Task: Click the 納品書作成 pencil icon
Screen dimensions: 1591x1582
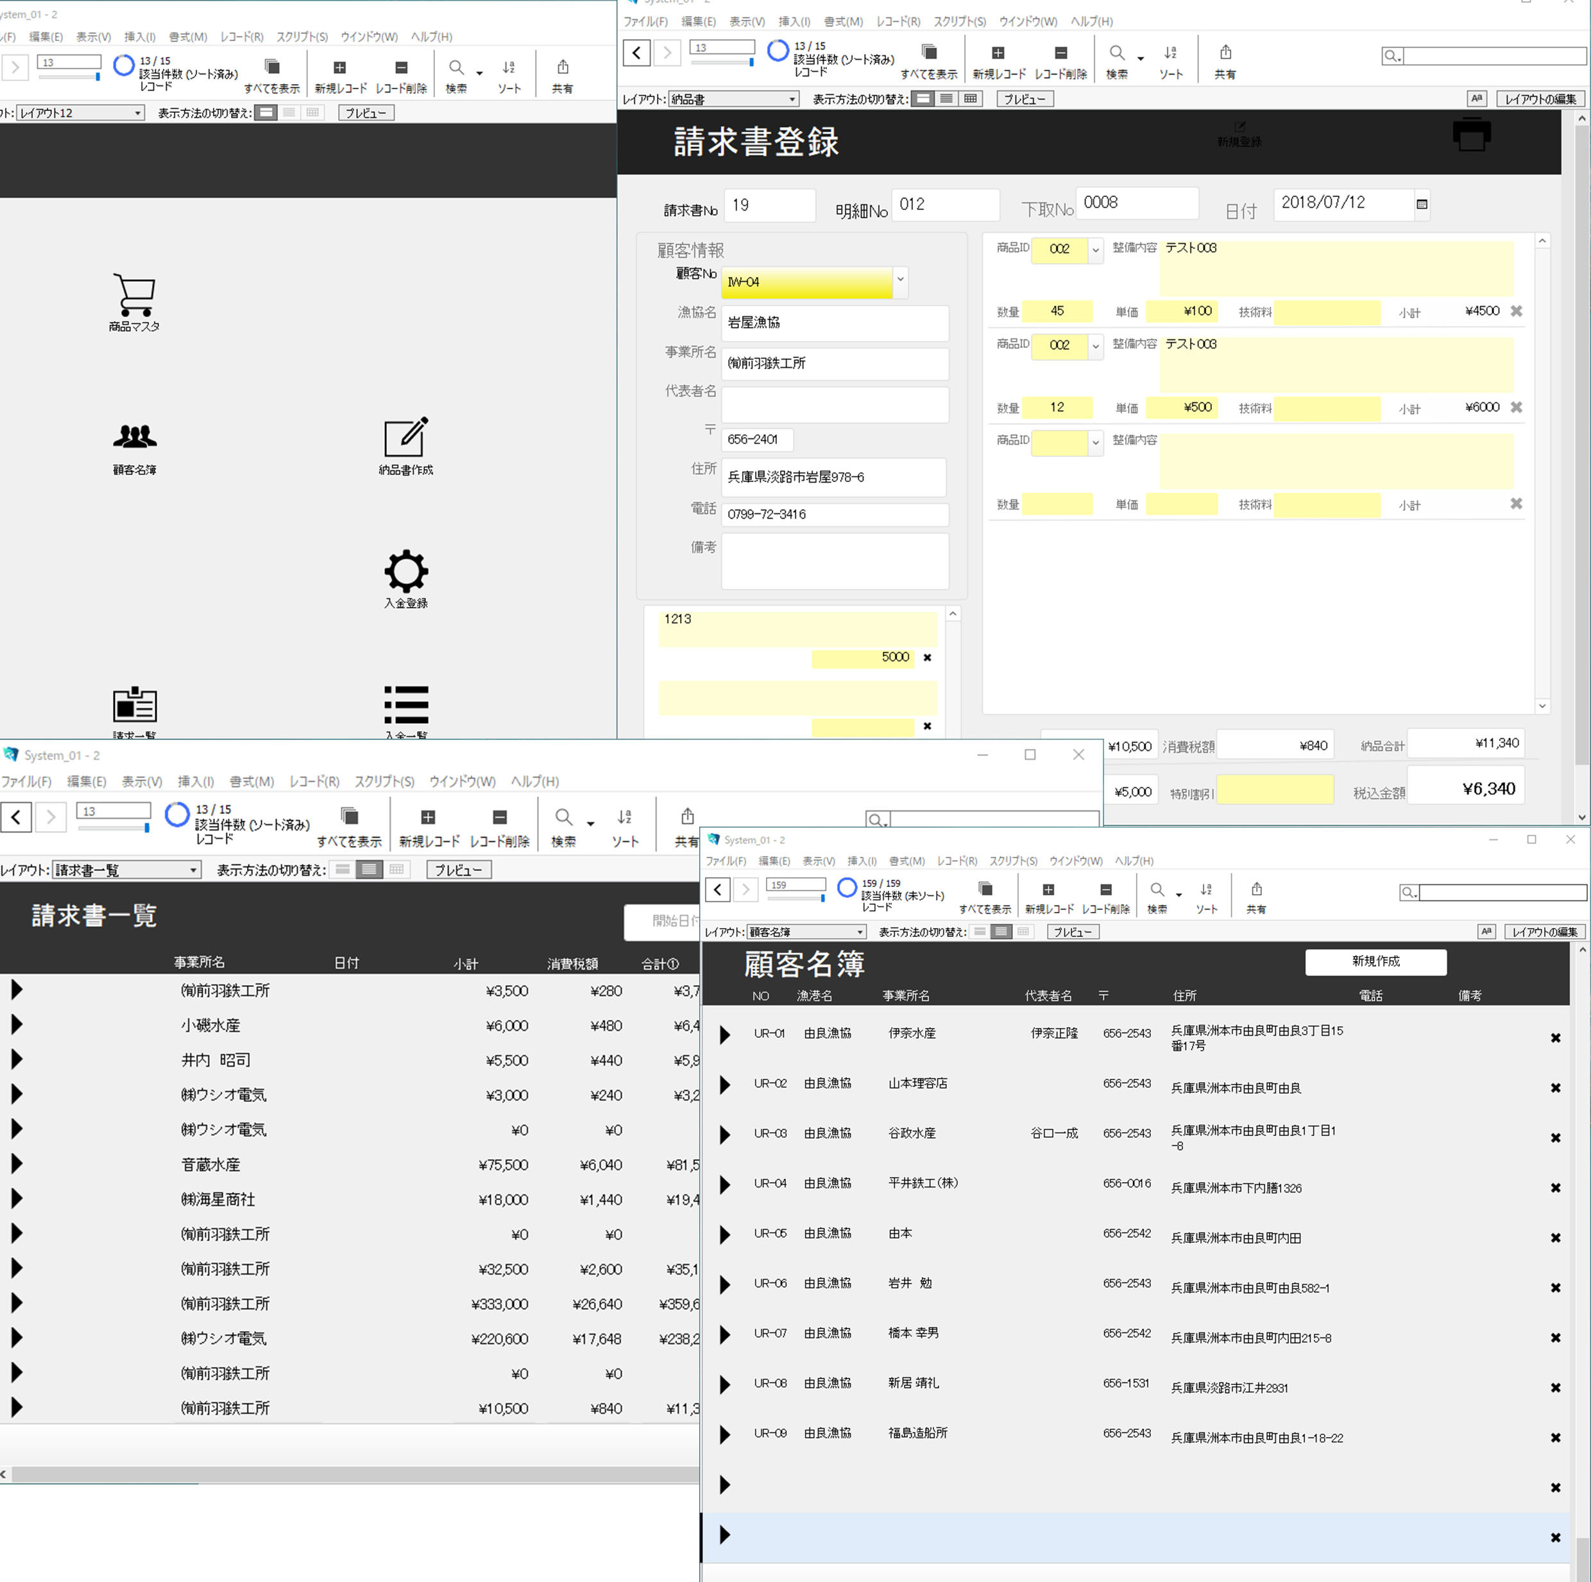Action: (x=406, y=436)
